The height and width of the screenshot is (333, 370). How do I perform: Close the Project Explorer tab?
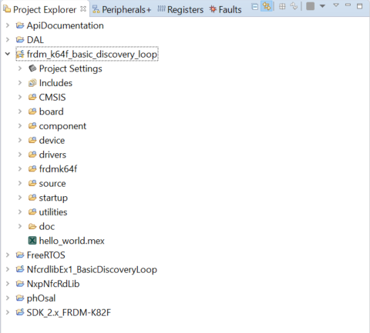(x=83, y=8)
